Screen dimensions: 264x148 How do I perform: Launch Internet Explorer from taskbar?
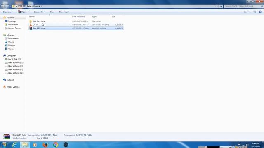click(15, 145)
